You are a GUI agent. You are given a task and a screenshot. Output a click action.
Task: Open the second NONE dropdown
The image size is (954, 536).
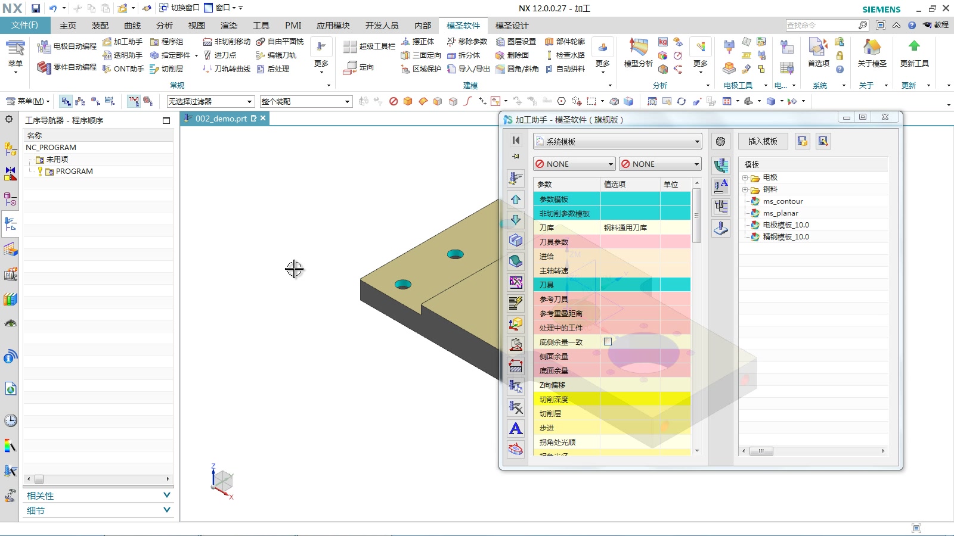tap(660, 164)
